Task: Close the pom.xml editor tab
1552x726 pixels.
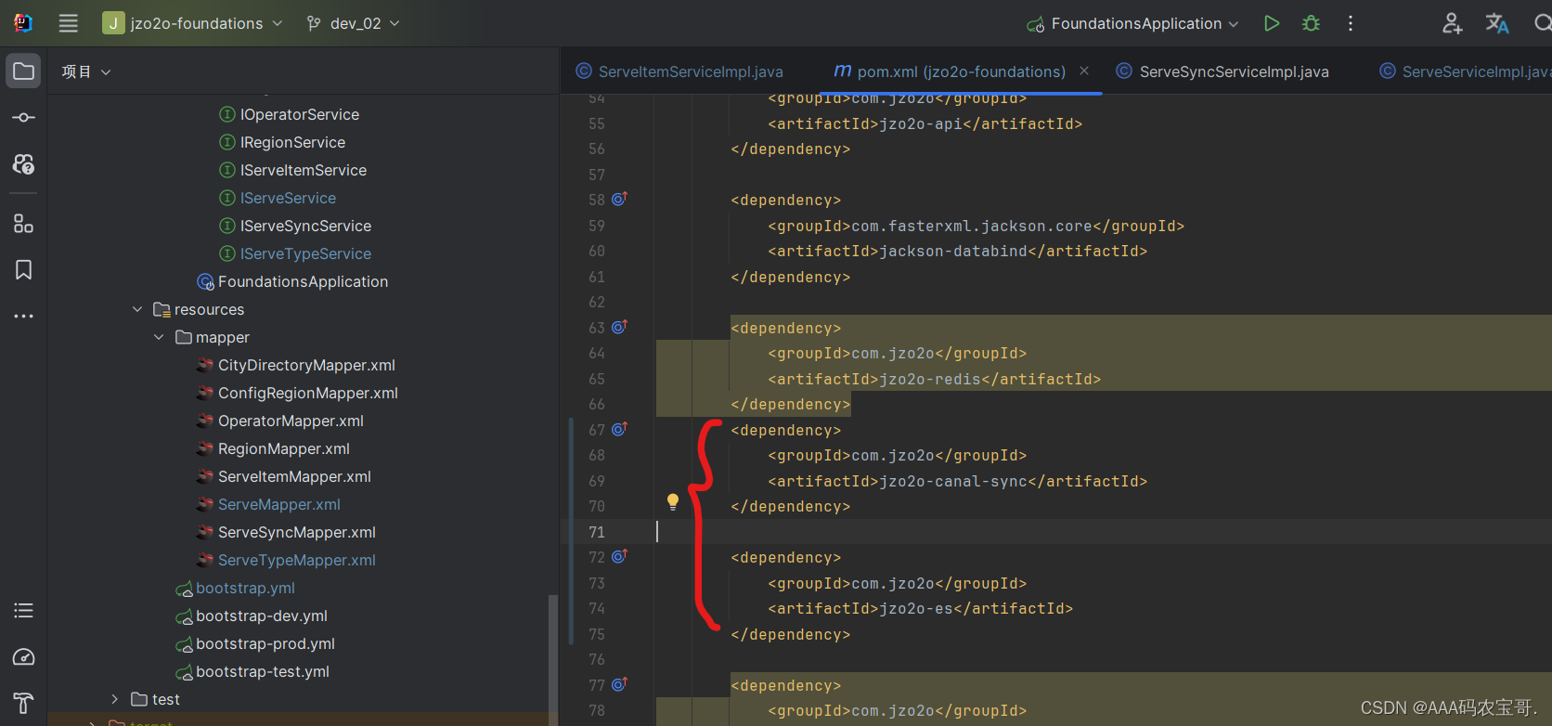Action: coord(1084,71)
